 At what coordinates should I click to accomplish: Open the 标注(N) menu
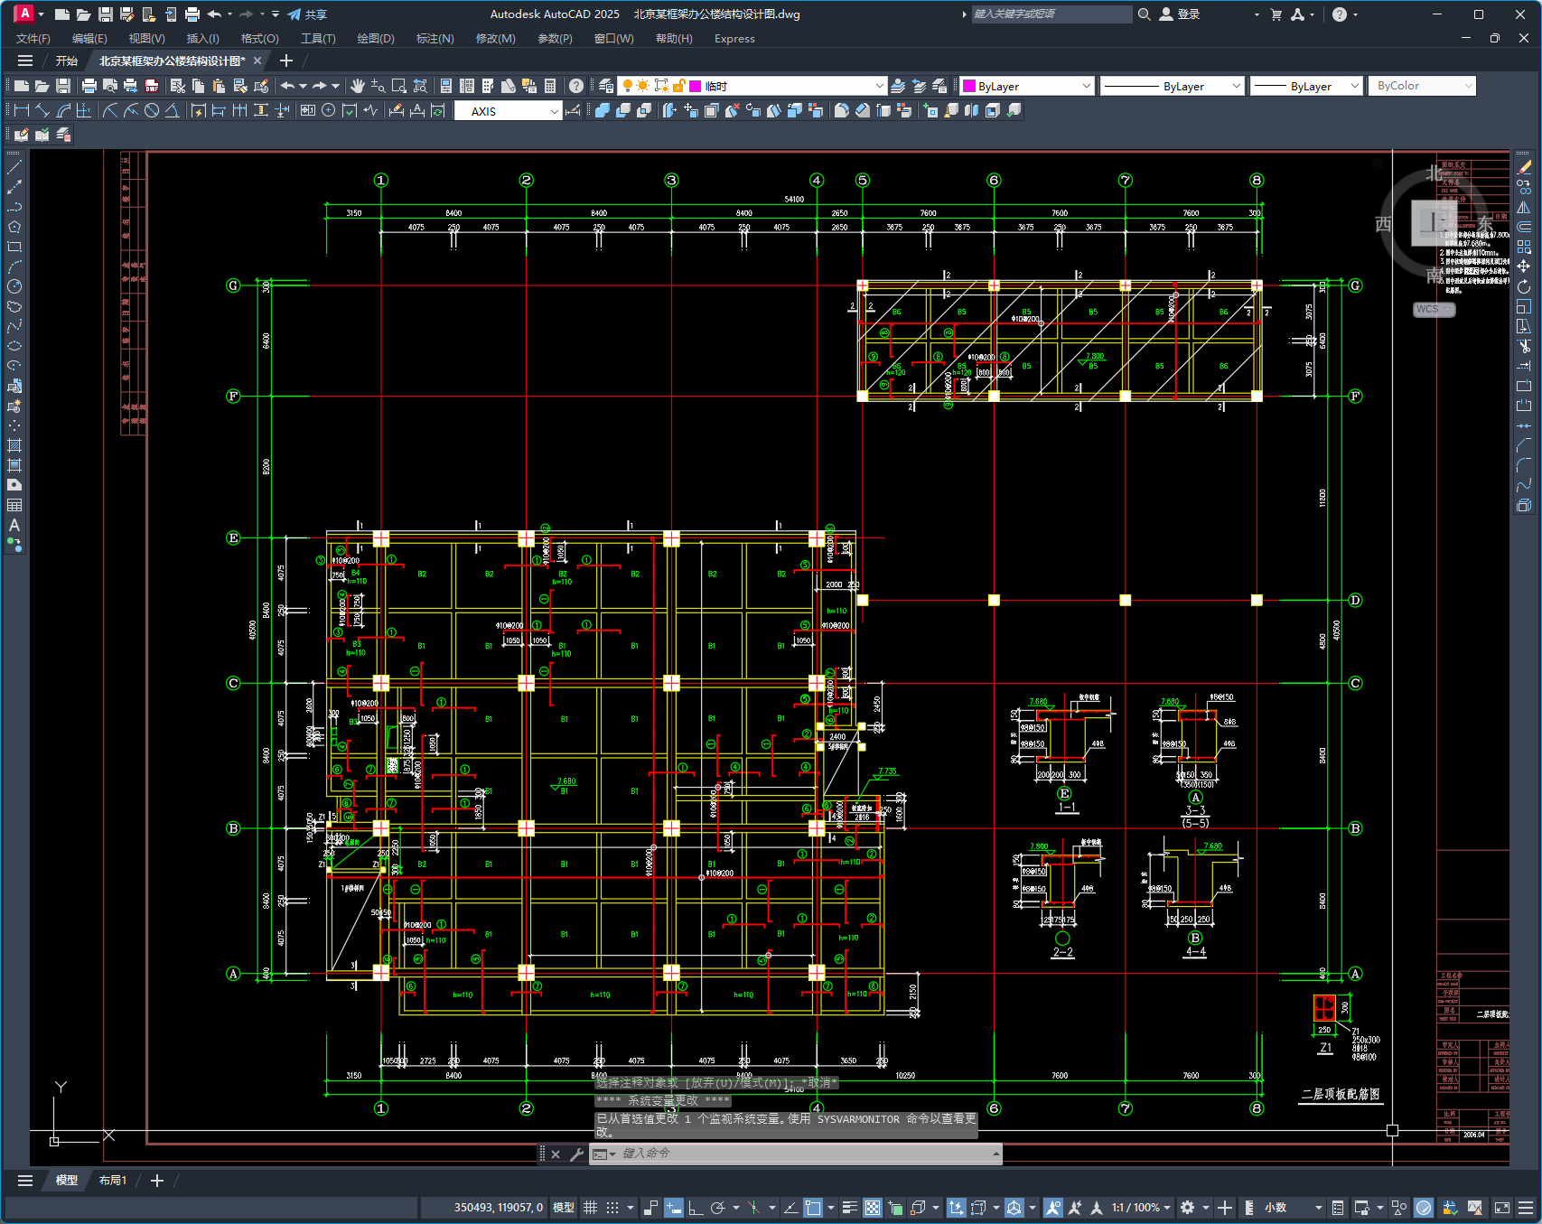435,38
